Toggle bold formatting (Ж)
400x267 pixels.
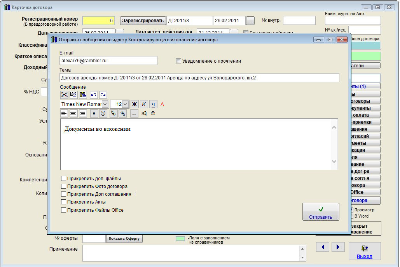click(134, 104)
